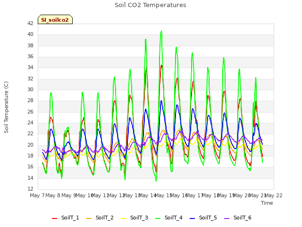Click the 40 y-axis tick label
302x227 pixels.
pyautogui.click(x=30, y=35)
